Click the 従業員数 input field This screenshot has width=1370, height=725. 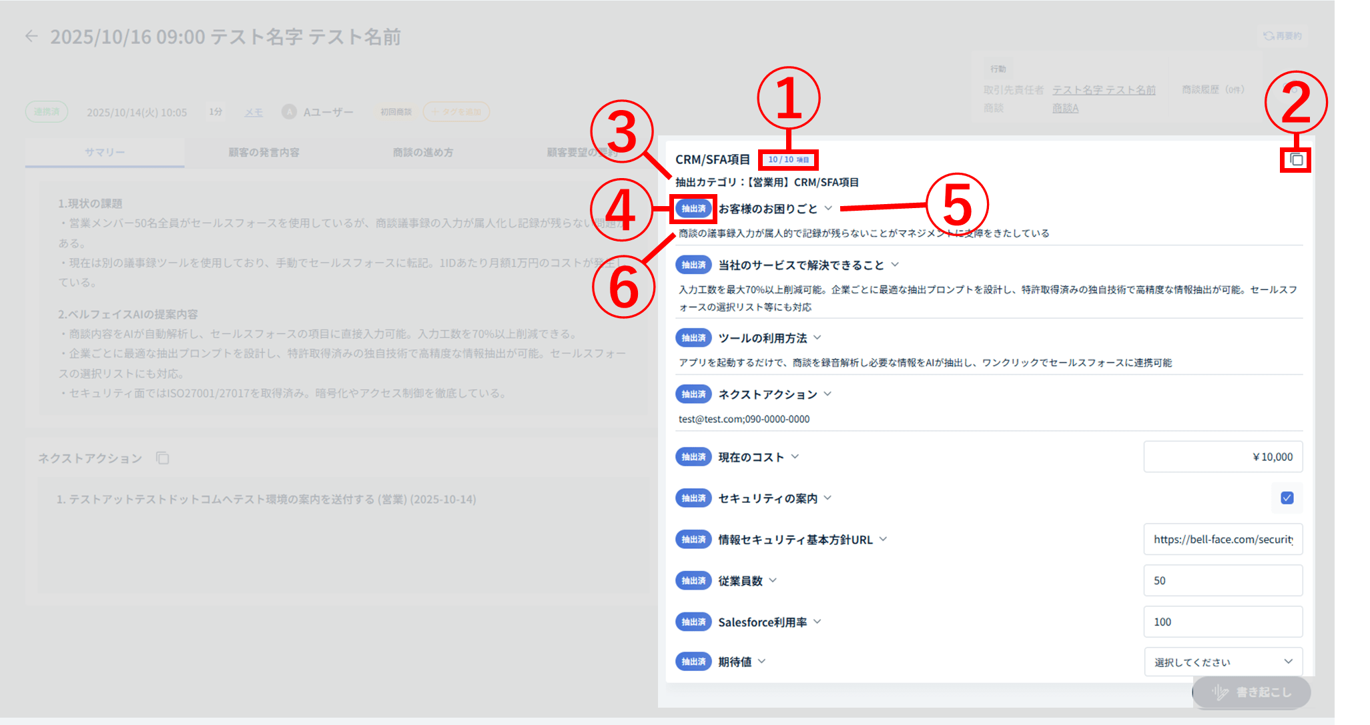tap(1223, 580)
